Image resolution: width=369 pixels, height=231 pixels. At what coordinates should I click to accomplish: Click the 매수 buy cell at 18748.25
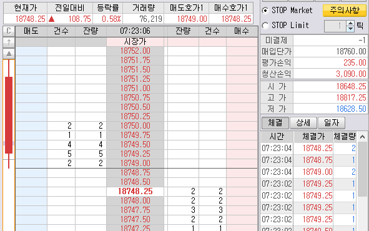[242, 192]
